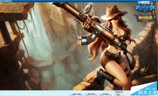Maximize the window
Screen dimensions: 158x96
[154, 1]
